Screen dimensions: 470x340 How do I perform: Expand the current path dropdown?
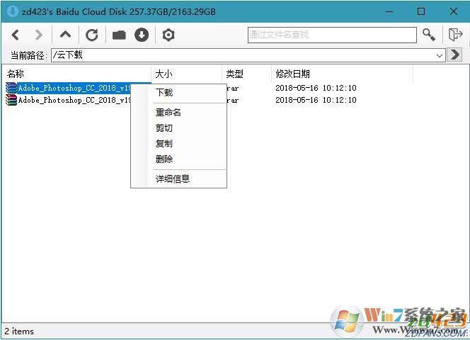point(440,55)
